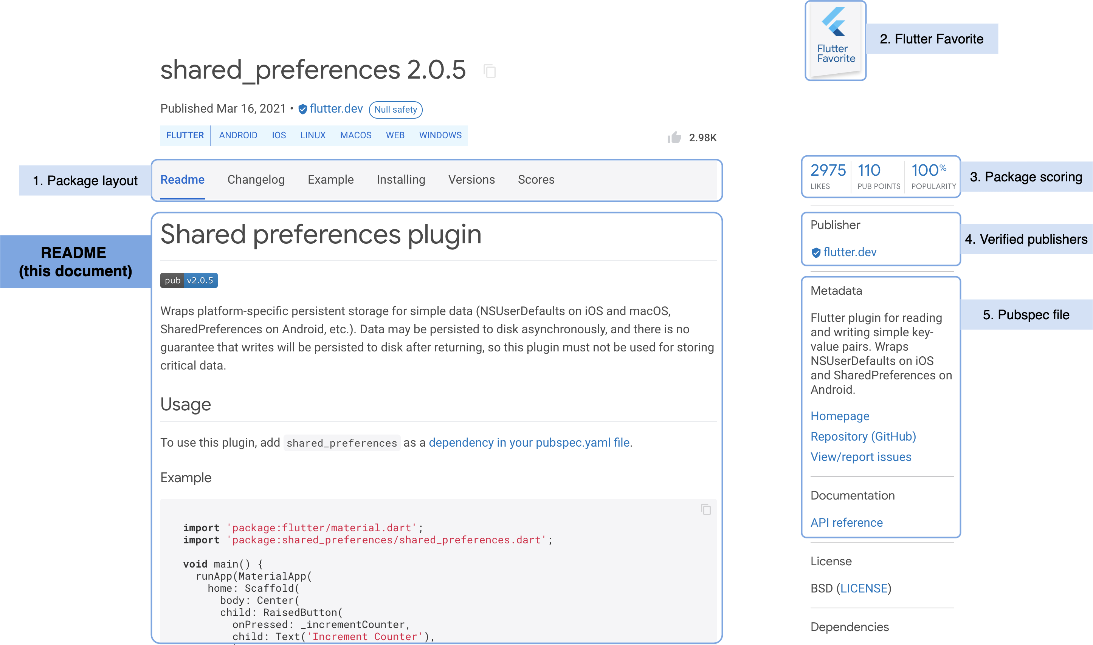Screen dimensions: 1093x645
Task: Switch to the Scores tab
Action: click(x=536, y=179)
